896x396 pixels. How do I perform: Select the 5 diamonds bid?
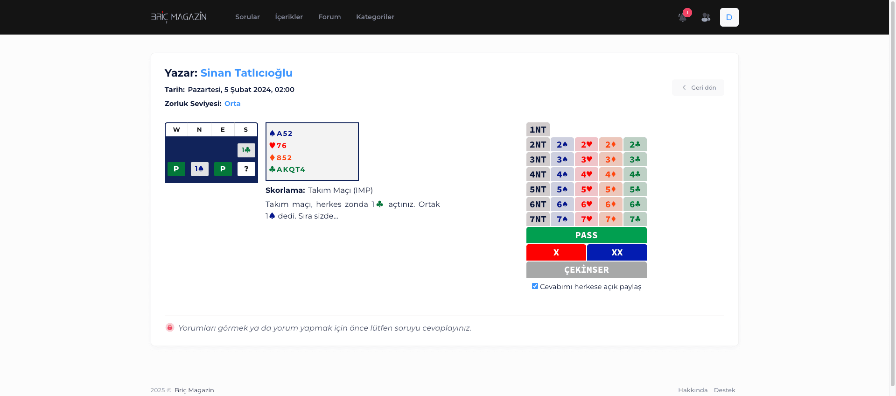(611, 189)
